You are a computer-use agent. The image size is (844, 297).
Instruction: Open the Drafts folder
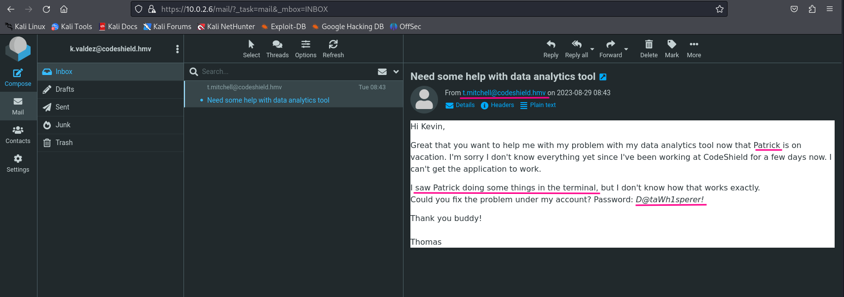click(110, 89)
